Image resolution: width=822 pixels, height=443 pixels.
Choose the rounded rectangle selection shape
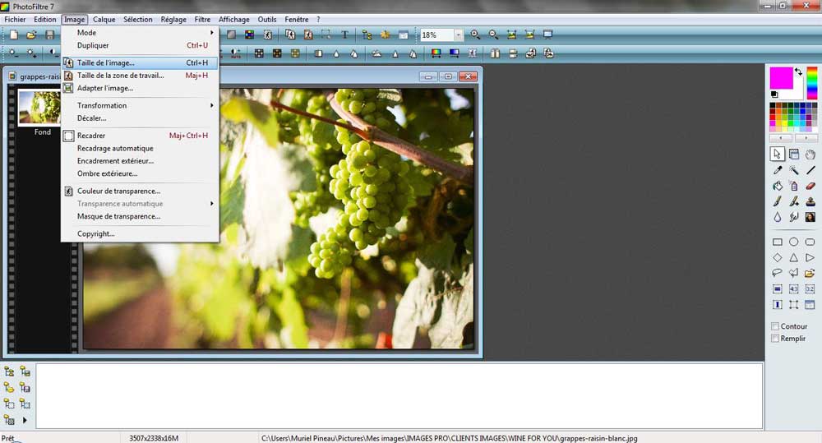810,242
